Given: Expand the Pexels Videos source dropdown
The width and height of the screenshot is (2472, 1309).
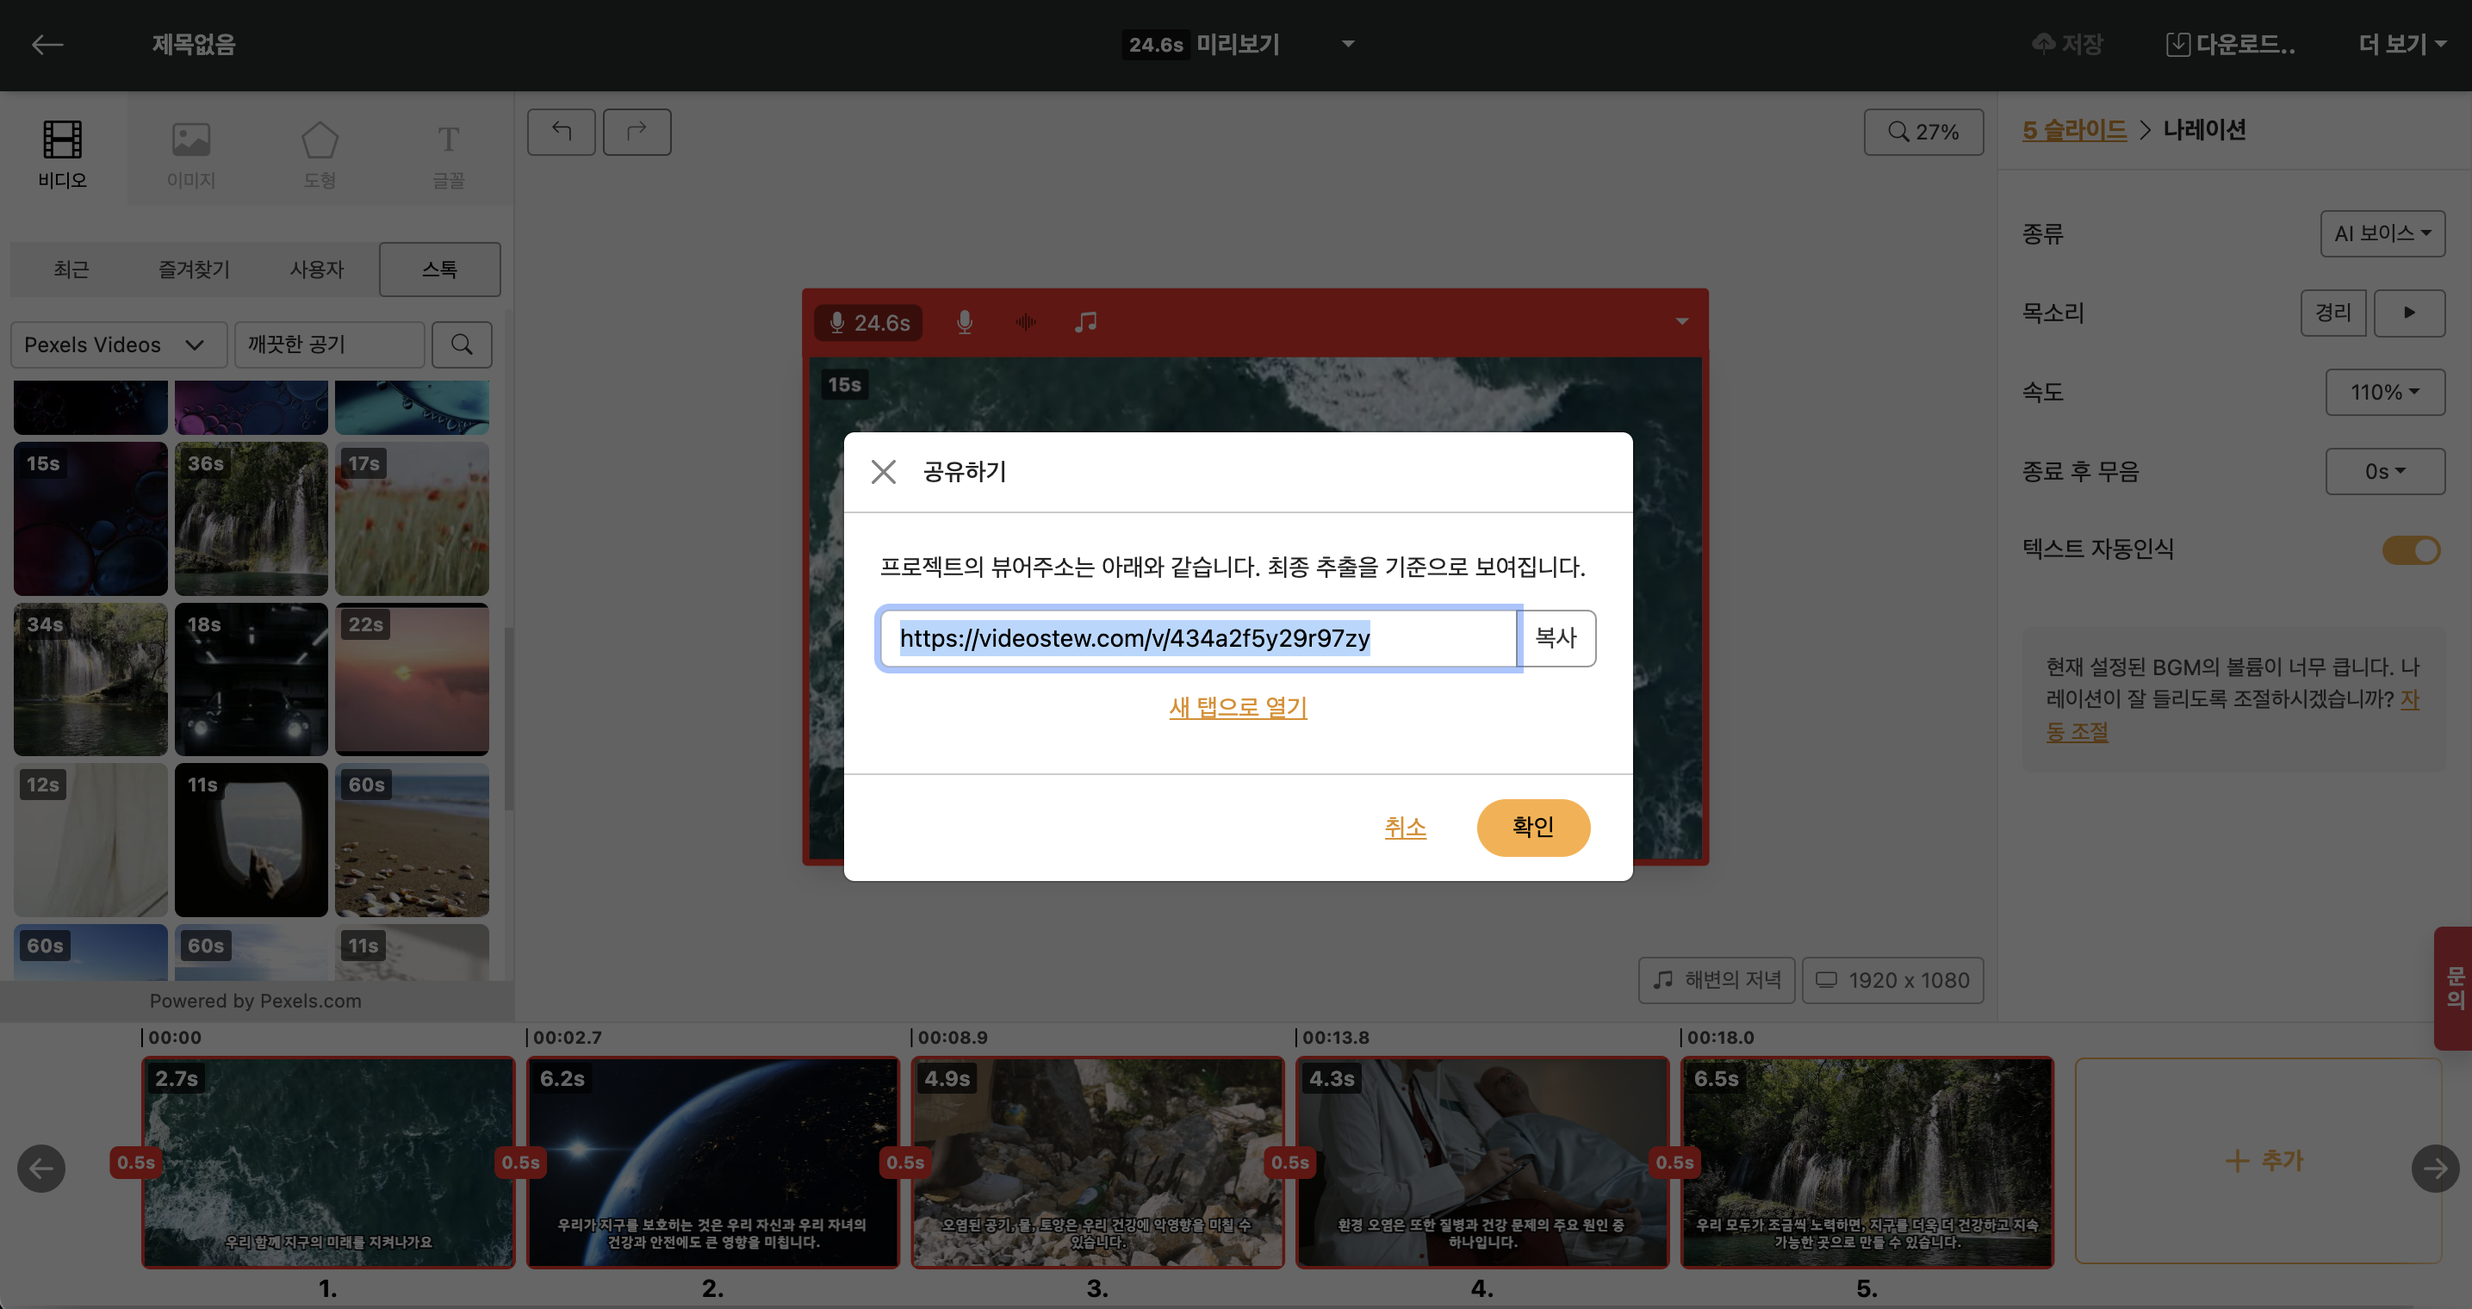Looking at the screenshot, I should click(x=117, y=344).
